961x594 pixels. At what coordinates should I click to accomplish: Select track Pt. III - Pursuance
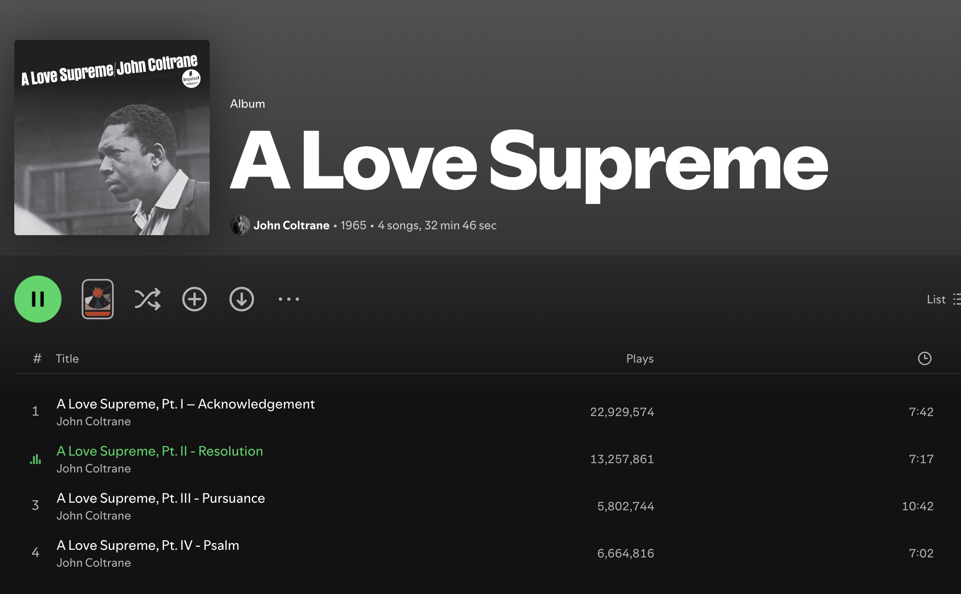160,498
